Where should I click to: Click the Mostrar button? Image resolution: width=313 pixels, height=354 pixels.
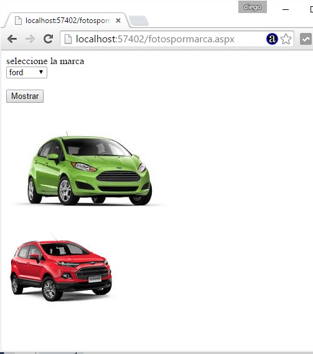click(x=25, y=96)
